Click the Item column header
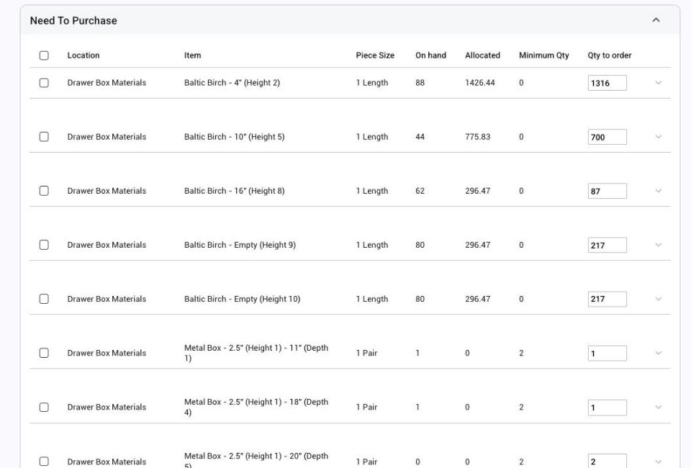This screenshot has width=691, height=468. (193, 55)
